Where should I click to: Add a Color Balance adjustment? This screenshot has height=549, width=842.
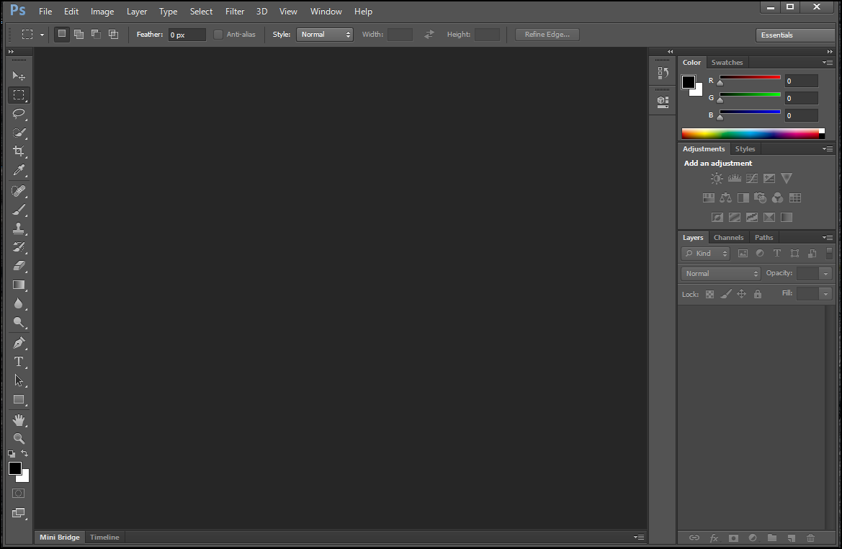[x=725, y=197]
